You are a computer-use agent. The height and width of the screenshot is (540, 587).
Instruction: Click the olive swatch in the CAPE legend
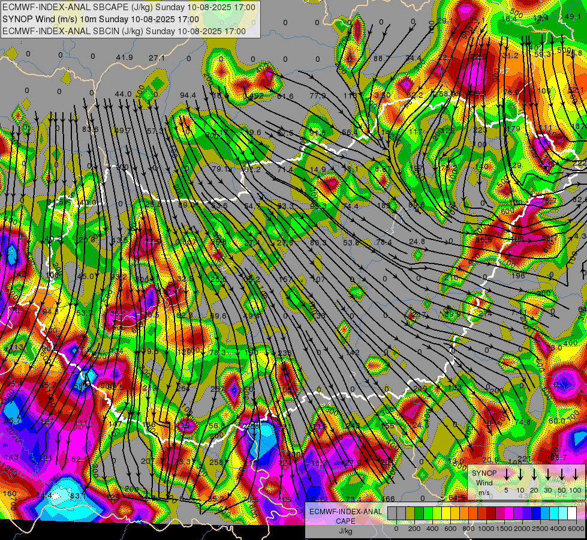[410, 513]
